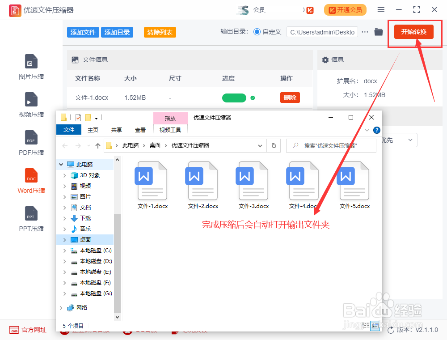Expand the 下载 tree node
The height and width of the screenshot is (340, 447).
pos(64,218)
